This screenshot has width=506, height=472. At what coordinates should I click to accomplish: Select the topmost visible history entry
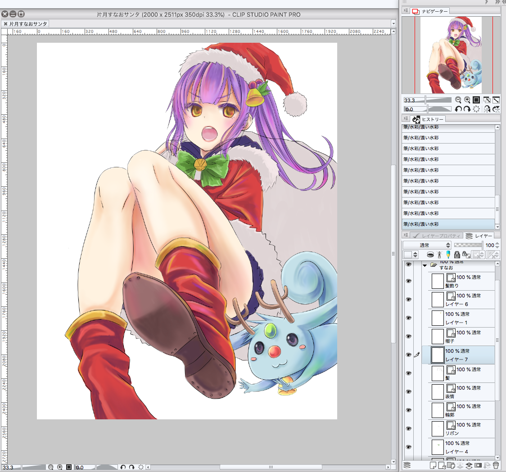448,127
